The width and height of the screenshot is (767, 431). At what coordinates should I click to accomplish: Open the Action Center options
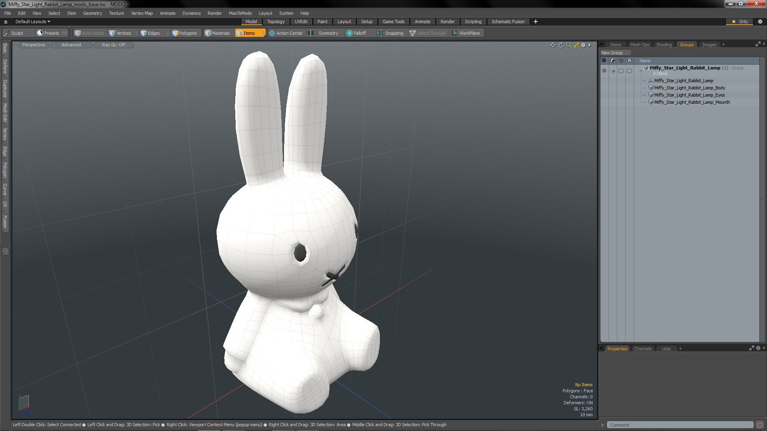tap(286, 33)
